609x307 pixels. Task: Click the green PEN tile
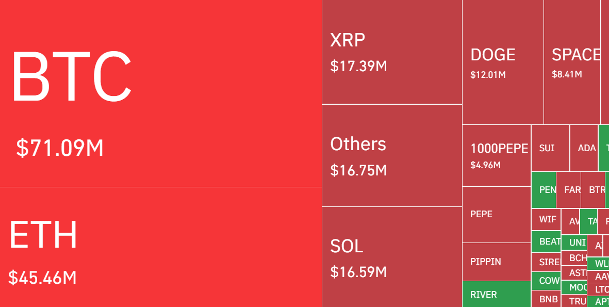tap(544, 190)
